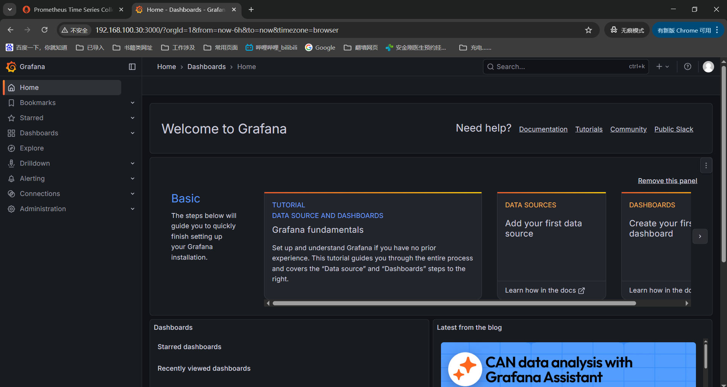Expand the Bookmarks section chevron

(x=133, y=103)
